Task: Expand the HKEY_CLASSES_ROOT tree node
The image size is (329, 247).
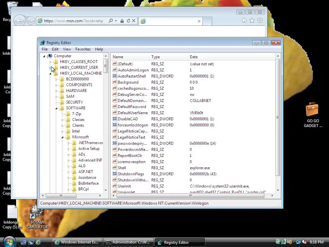Action: click(50, 62)
